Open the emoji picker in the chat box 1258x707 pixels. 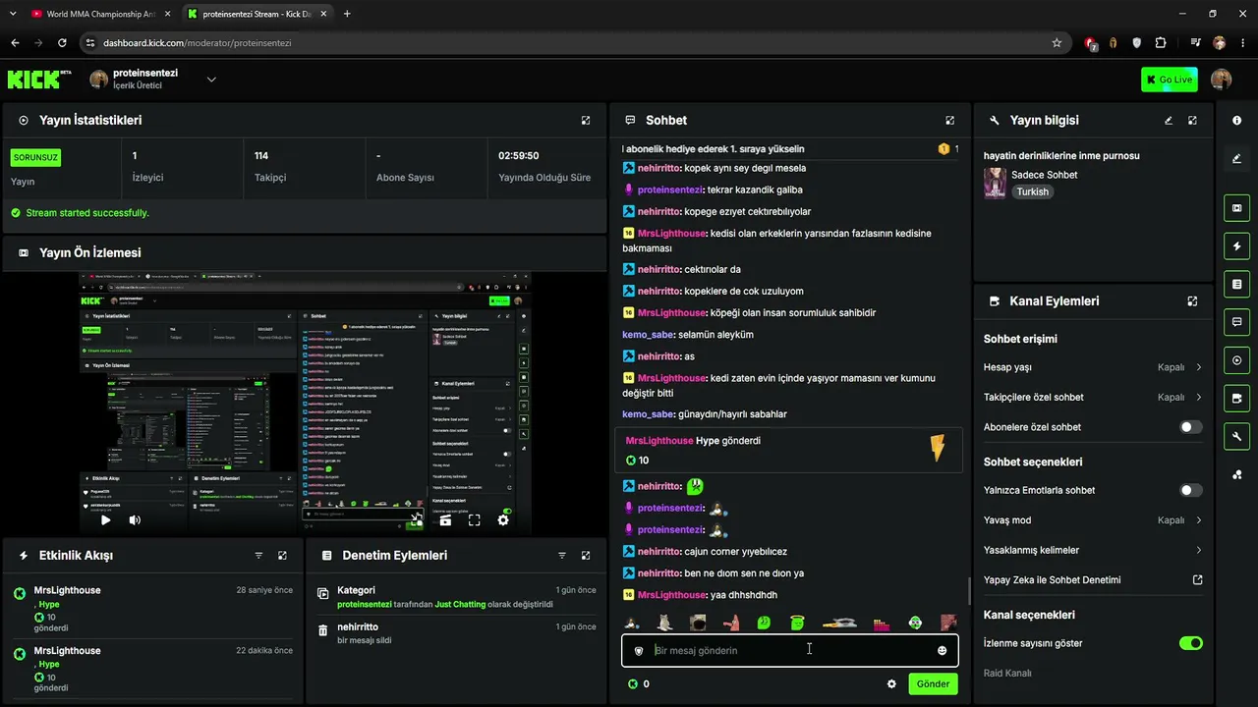click(x=942, y=651)
